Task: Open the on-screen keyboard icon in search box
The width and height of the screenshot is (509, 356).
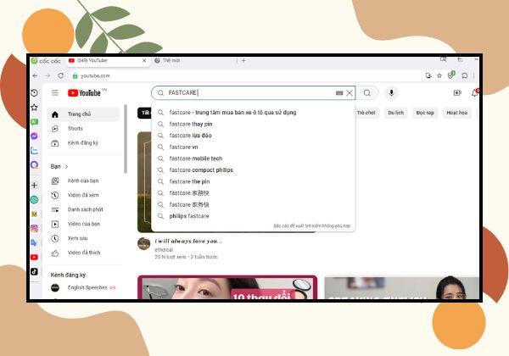Action: [x=339, y=93]
